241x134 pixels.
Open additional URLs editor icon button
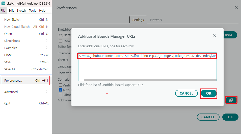[x=231, y=100]
